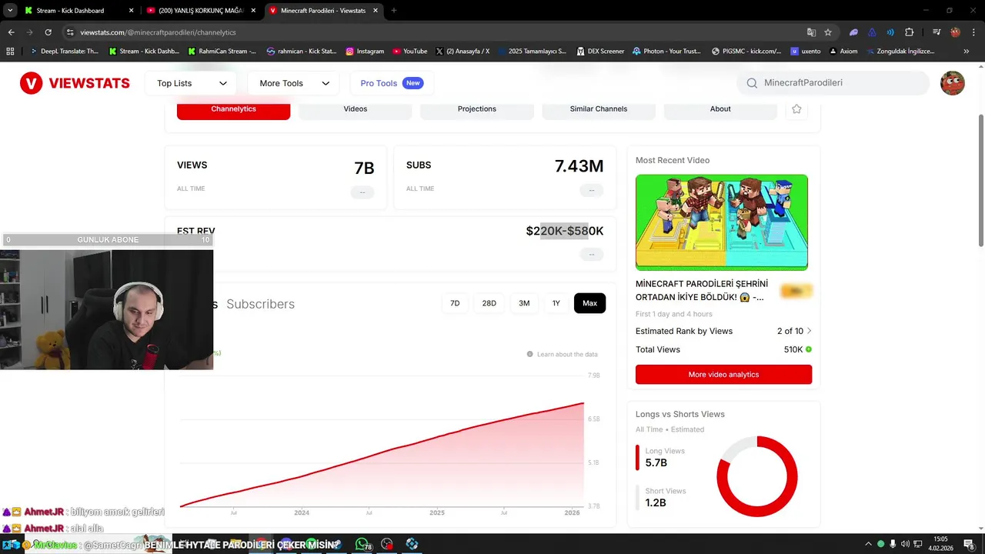985x554 pixels.
Task: Close the Minecraft Parodileri browser tab
Action: (375, 11)
